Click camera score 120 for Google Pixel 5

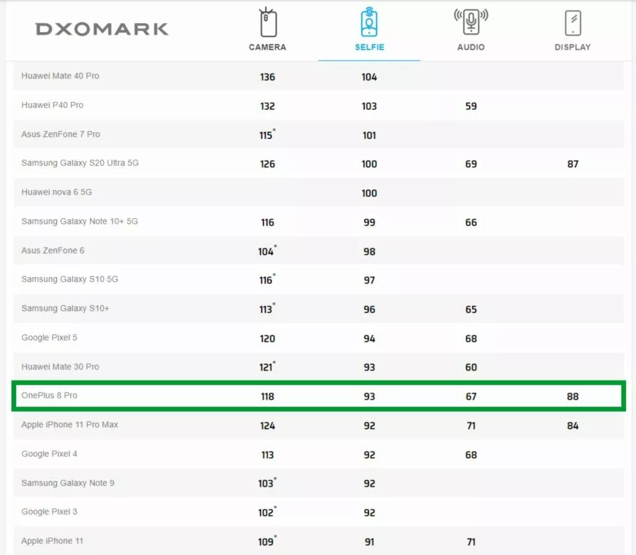pyautogui.click(x=267, y=339)
